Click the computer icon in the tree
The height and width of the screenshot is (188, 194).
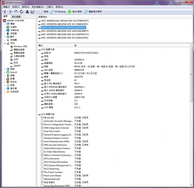[8, 24]
